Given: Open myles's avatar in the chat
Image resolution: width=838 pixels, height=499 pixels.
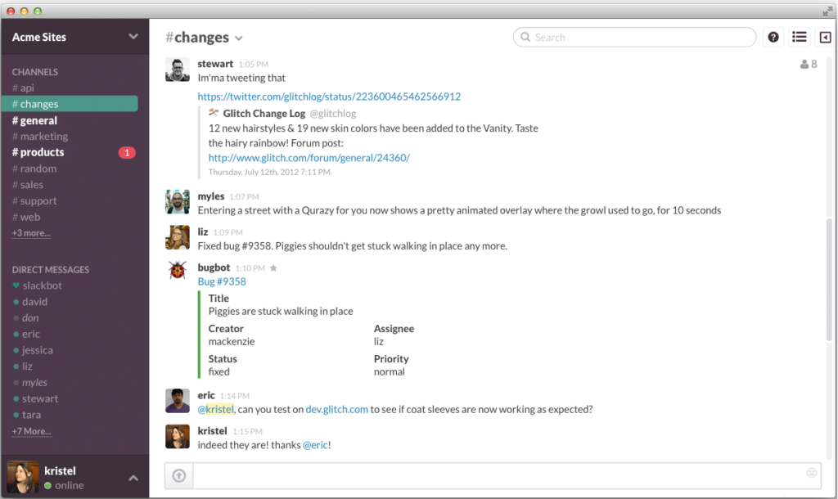Looking at the screenshot, I should 178,202.
